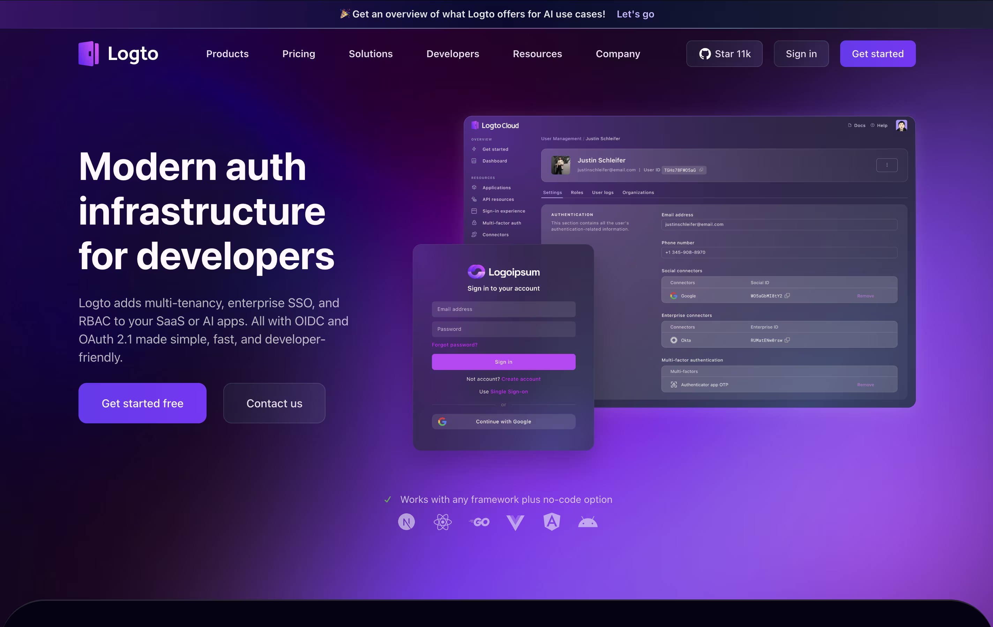Select the React framework icon
The width and height of the screenshot is (993, 627).
(442, 522)
